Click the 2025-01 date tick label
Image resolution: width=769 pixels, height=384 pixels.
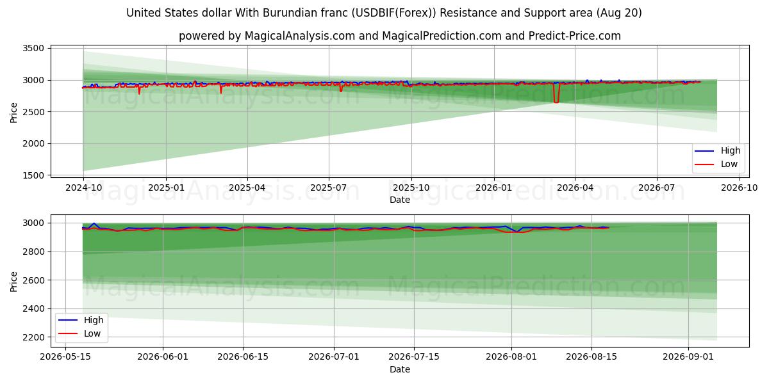pyautogui.click(x=166, y=188)
